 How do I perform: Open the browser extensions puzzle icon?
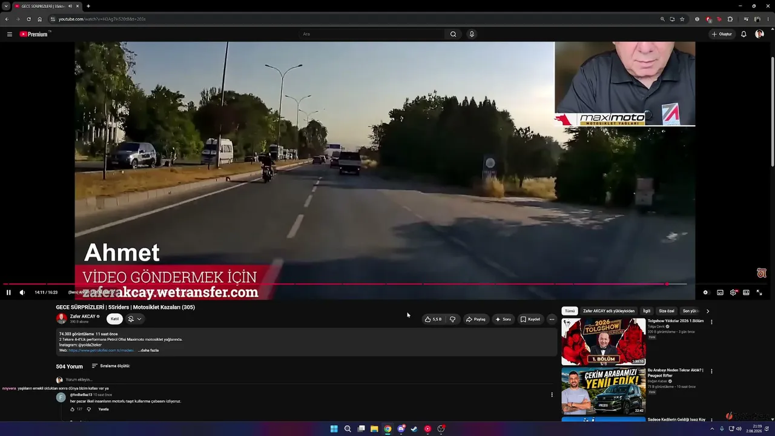[730, 19]
